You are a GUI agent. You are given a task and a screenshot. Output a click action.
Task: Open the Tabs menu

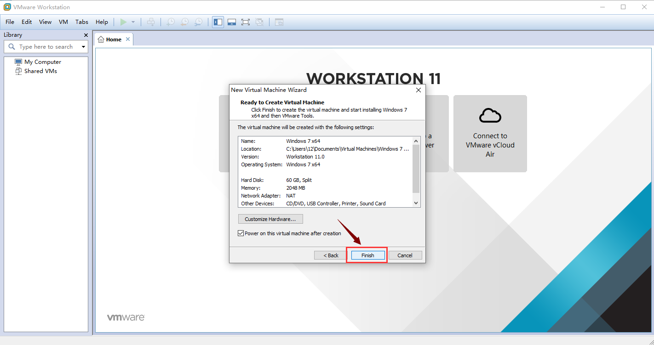point(82,22)
